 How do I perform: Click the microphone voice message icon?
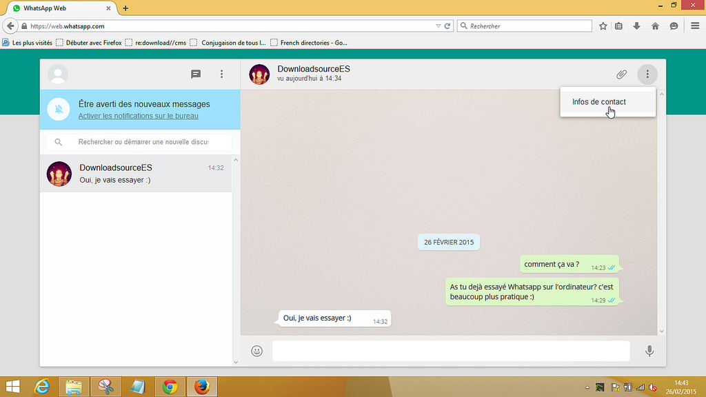pos(649,351)
